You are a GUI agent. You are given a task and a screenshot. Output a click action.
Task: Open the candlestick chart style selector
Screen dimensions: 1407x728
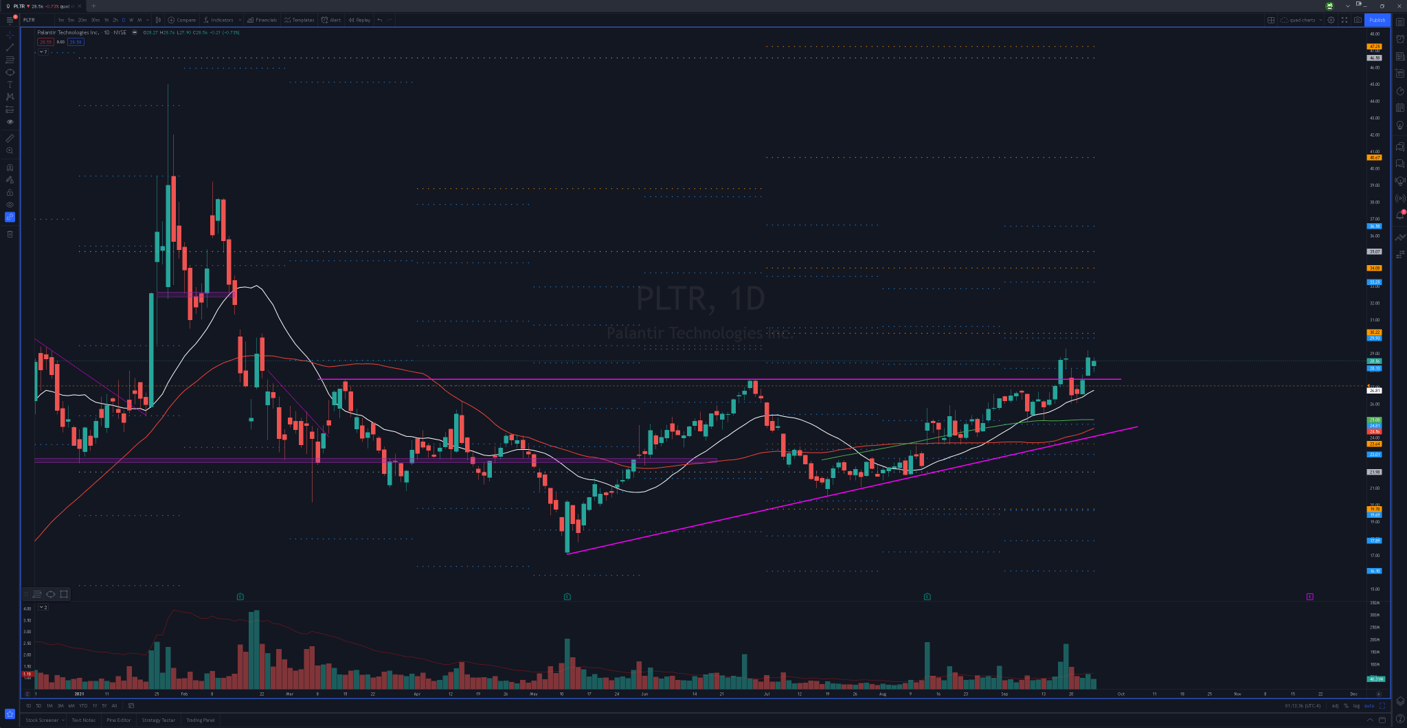(x=158, y=20)
